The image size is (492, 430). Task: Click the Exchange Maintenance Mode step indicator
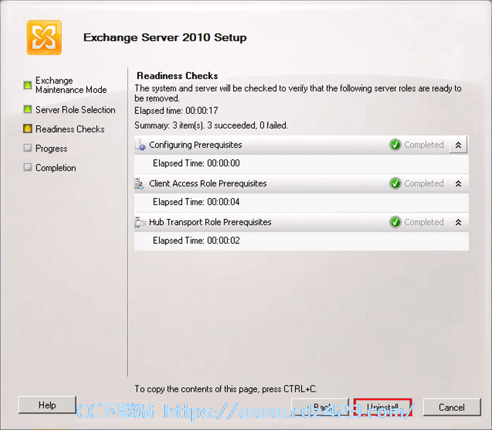point(28,85)
